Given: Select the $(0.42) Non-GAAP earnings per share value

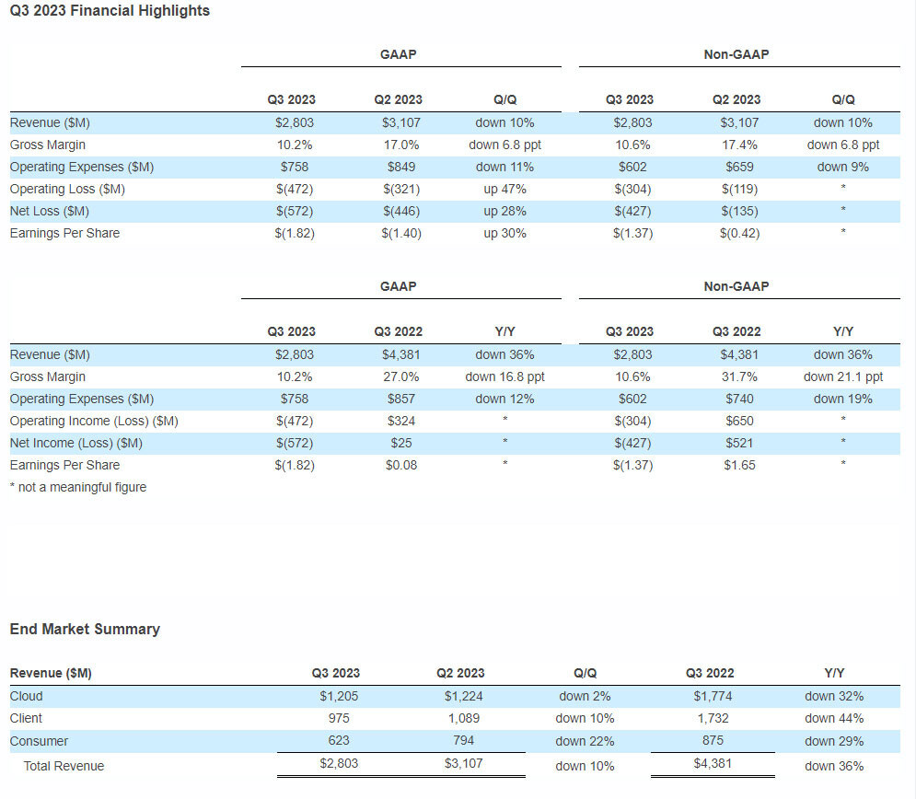Looking at the screenshot, I should [x=739, y=233].
